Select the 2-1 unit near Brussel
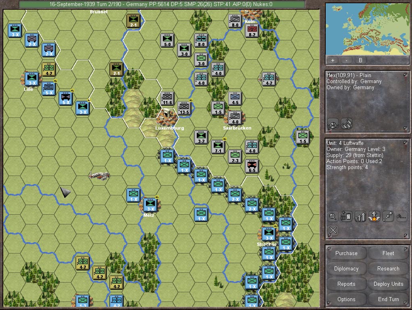 point(133,21)
